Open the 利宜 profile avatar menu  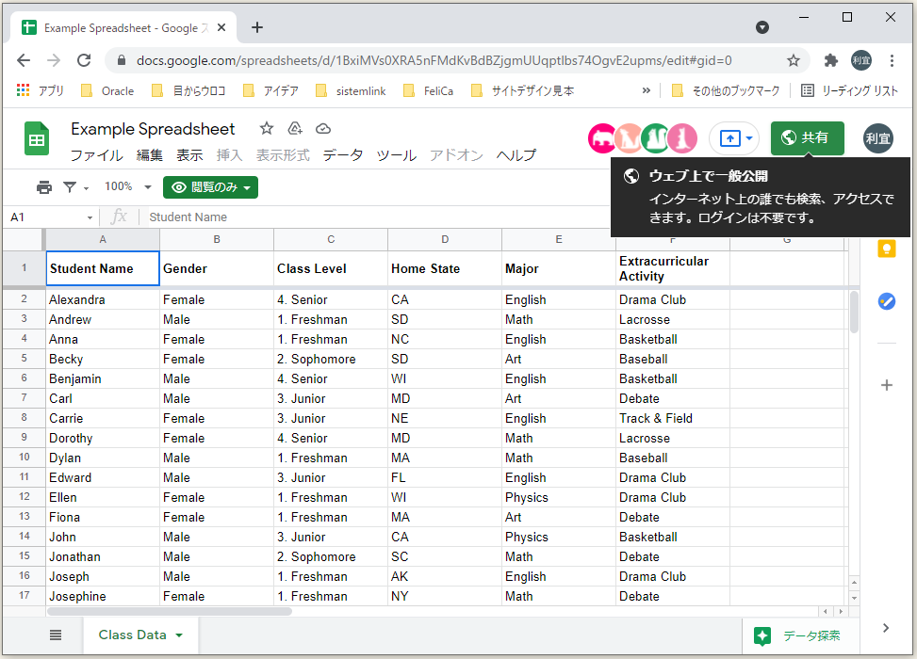coord(878,138)
